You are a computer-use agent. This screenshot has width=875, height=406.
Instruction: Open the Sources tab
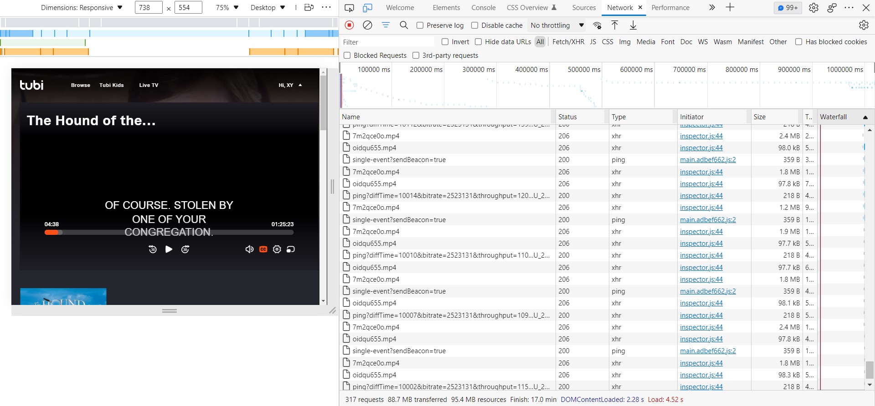point(584,8)
